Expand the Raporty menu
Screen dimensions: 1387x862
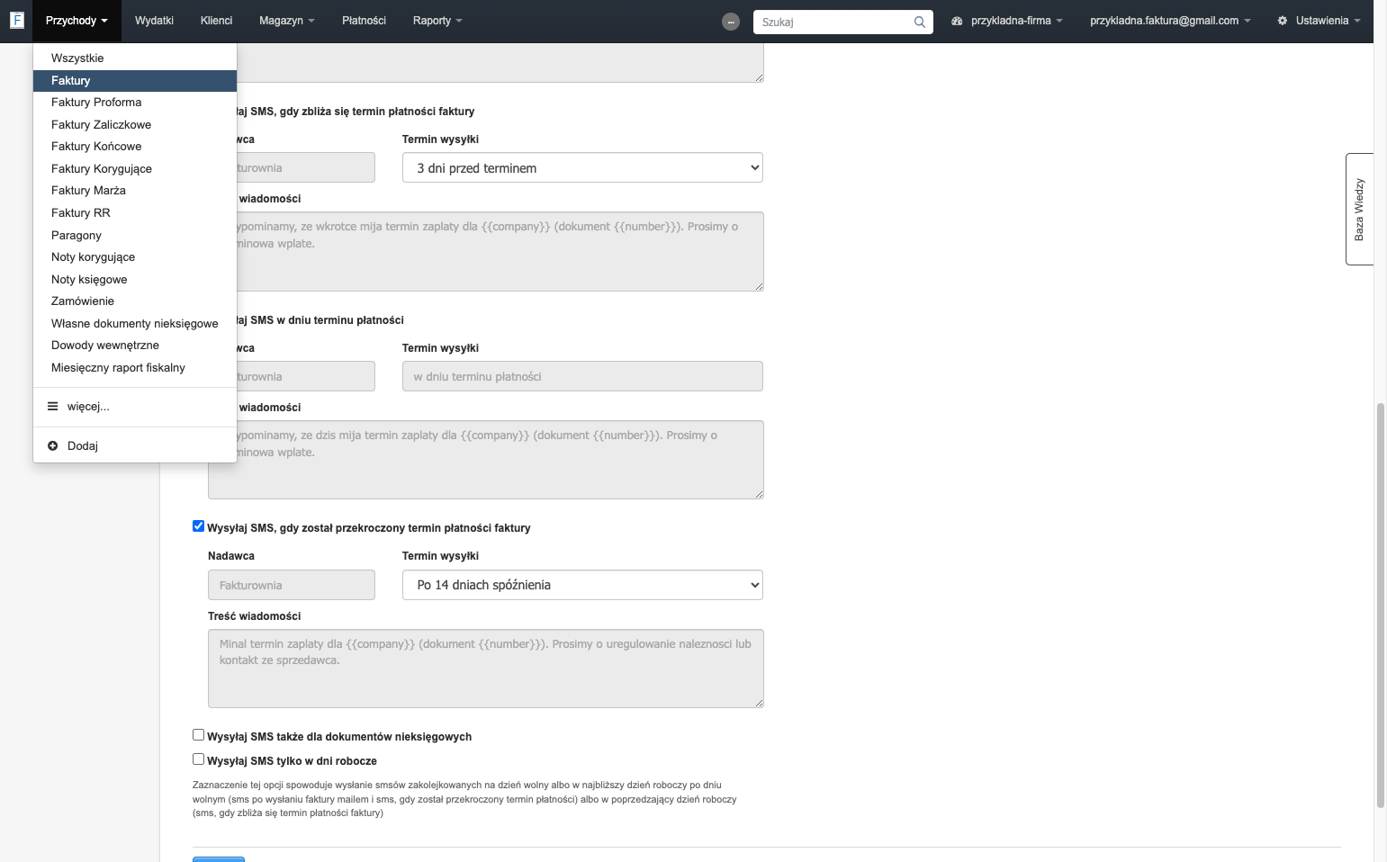tap(437, 21)
